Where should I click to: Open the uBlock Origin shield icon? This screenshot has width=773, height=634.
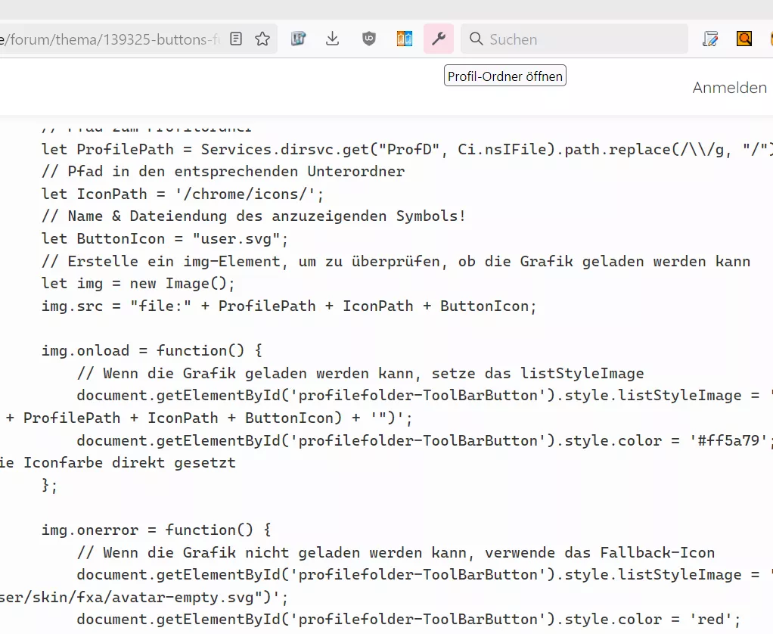(x=369, y=39)
